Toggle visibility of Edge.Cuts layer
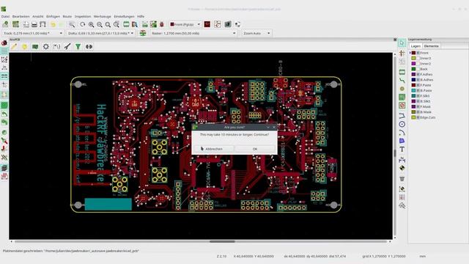This screenshot has height=264, width=469. point(418,117)
